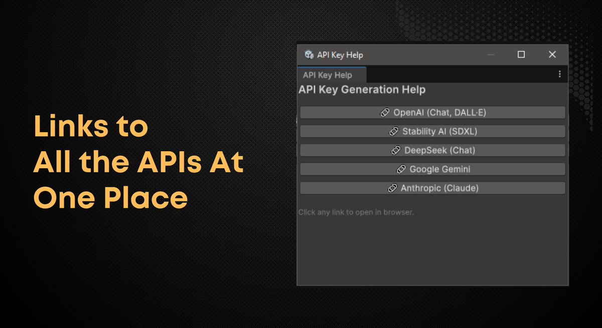Click the 'API Key Generation Help' heading
Viewport: 602px width, 328px height.
coord(362,90)
